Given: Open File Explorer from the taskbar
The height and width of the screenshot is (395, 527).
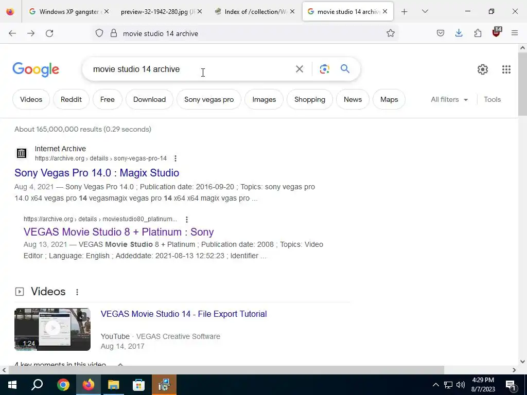Looking at the screenshot, I should pos(114,385).
